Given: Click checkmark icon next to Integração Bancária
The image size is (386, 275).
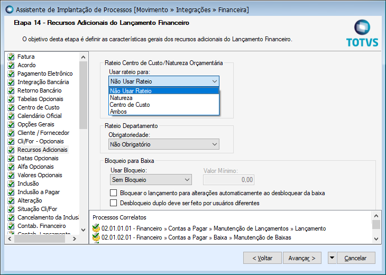Looking at the screenshot, I should pyautogui.click(x=11, y=82).
